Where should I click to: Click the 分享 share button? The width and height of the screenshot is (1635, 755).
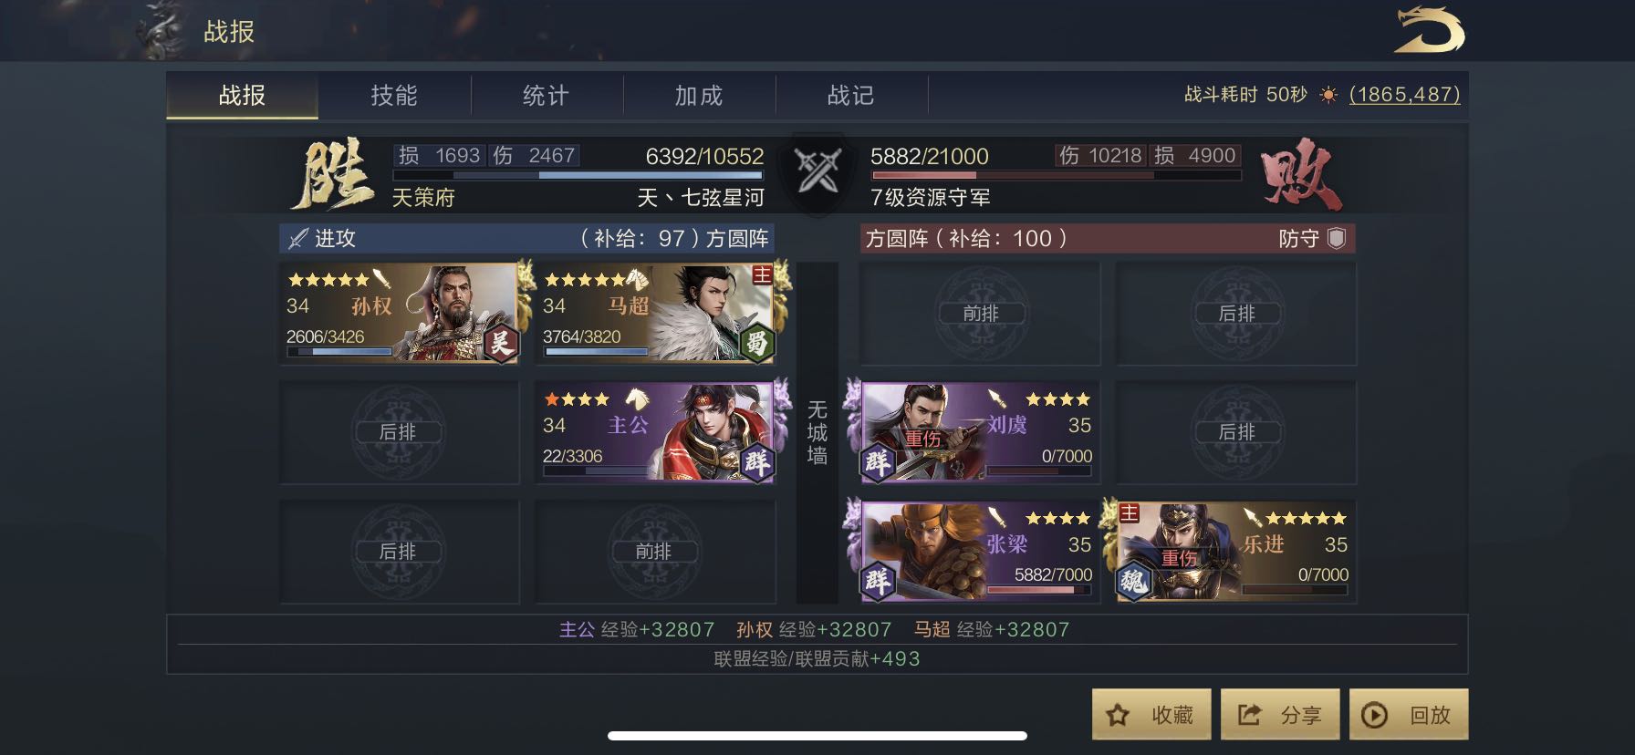1280,714
